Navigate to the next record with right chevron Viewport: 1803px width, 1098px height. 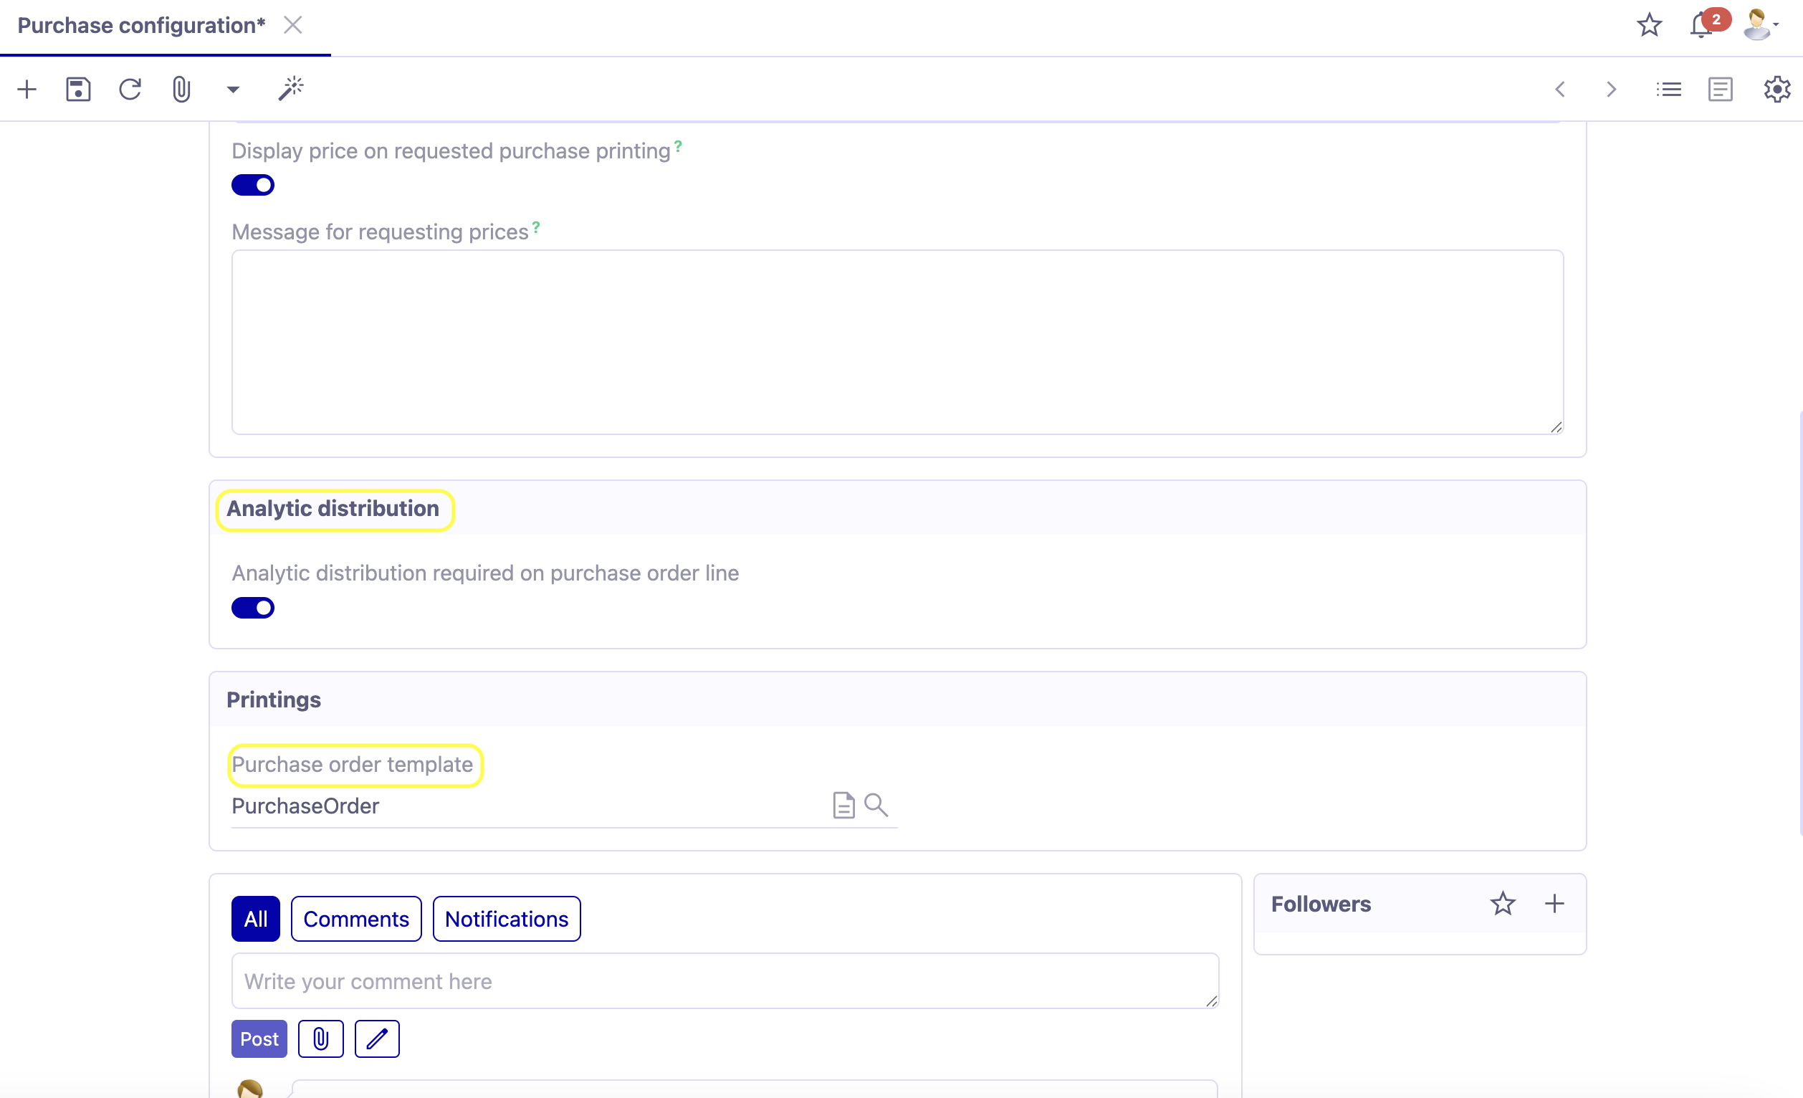(1610, 89)
